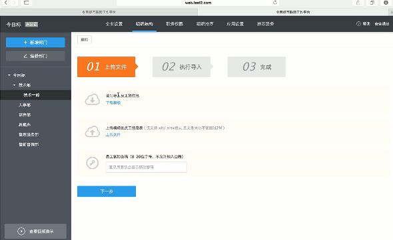393x240 pixels.
Task: Click the employee initial password input field
Action: pyautogui.click(x=147, y=167)
